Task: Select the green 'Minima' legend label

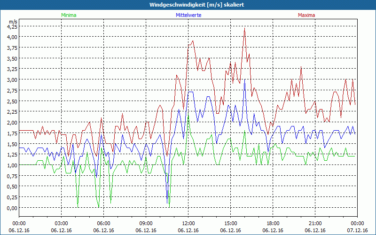Action: (x=69, y=15)
